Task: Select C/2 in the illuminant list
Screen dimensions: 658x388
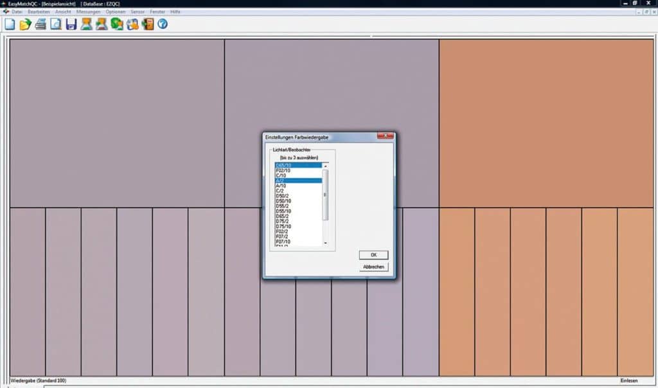Action: (x=298, y=191)
